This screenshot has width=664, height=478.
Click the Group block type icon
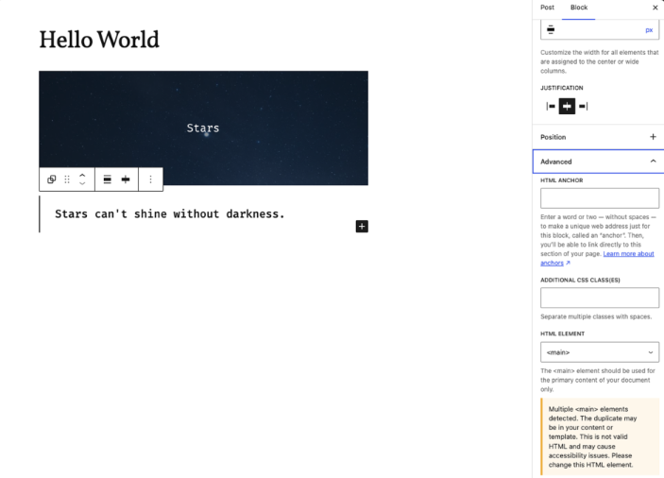[52, 179]
